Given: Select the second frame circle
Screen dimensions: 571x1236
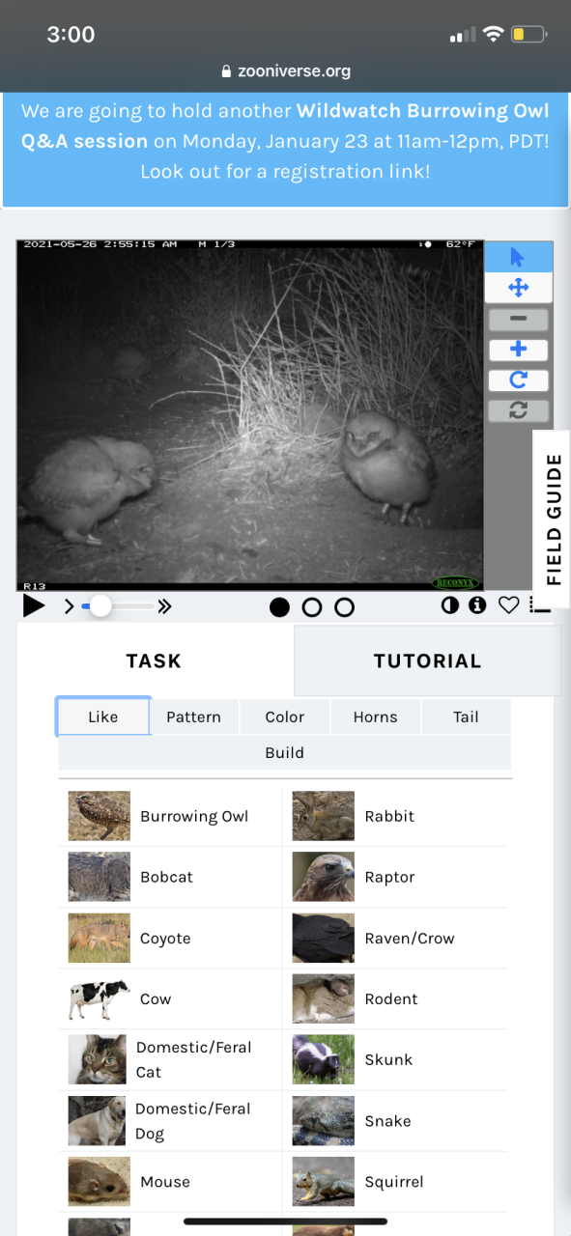Looking at the screenshot, I should tap(312, 607).
